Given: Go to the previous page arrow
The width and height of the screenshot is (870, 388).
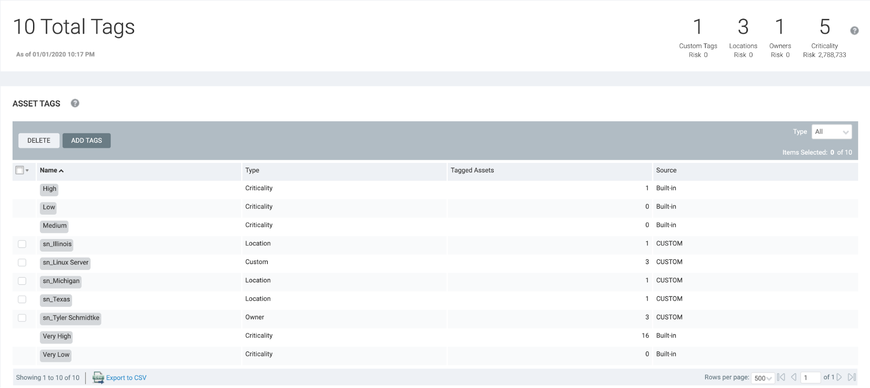Looking at the screenshot, I should coord(793,377).
